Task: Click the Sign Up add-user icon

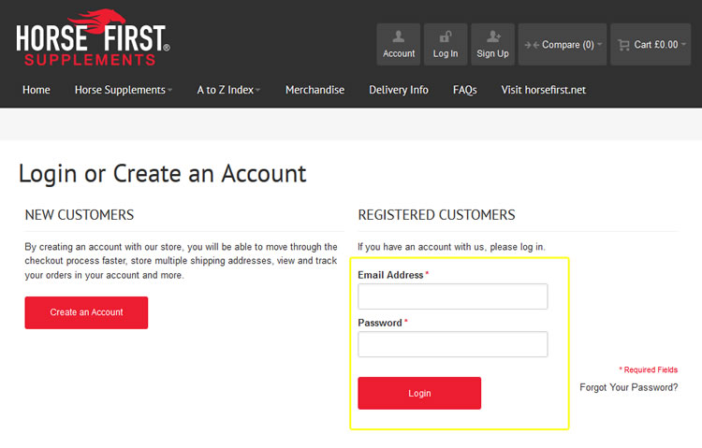Action: click(493, 36)
